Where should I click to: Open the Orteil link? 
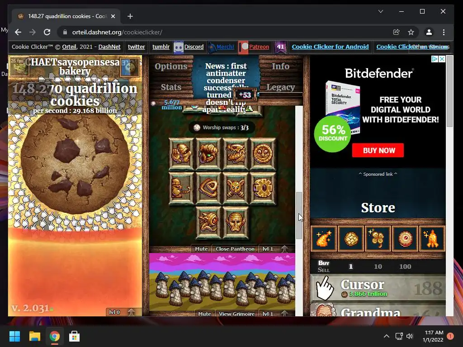pos(69,47)
